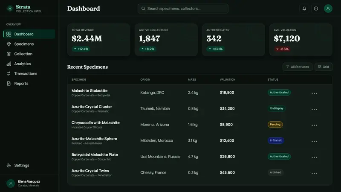Open the Chrysocolla with Malachite specimen
Screen dimensions: 341x192
point(95,123)
